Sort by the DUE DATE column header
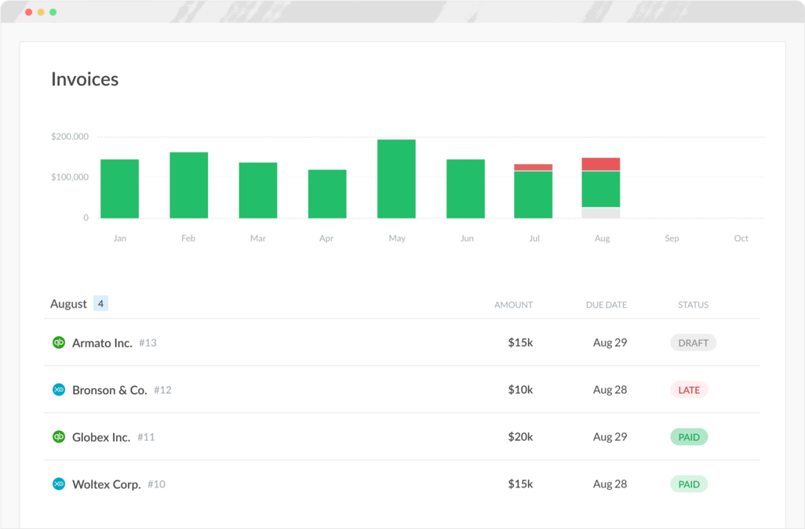This screenshot has width=805, height=529. pos(606,305)
